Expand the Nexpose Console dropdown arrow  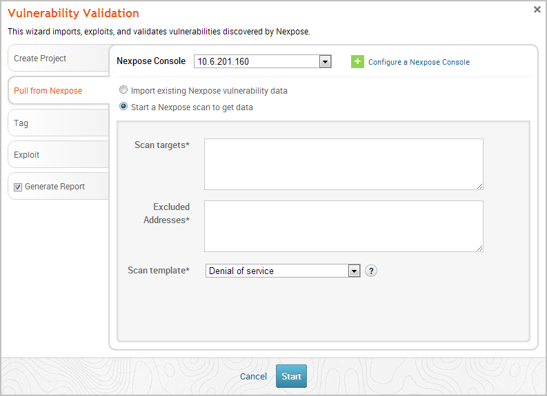point(326,62)
